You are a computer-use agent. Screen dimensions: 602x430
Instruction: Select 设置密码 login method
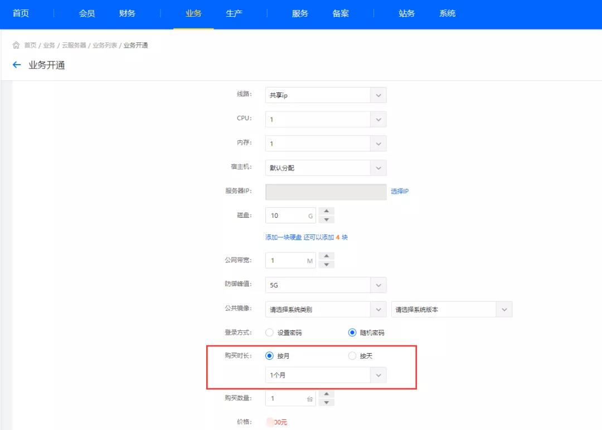(x=270, y=332)
